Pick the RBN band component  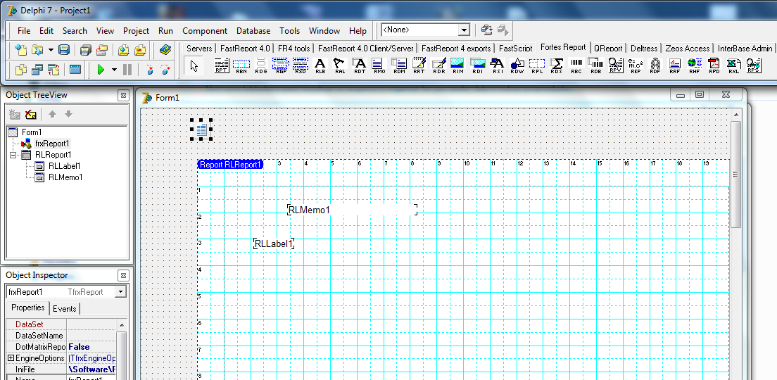pos(241,65)
